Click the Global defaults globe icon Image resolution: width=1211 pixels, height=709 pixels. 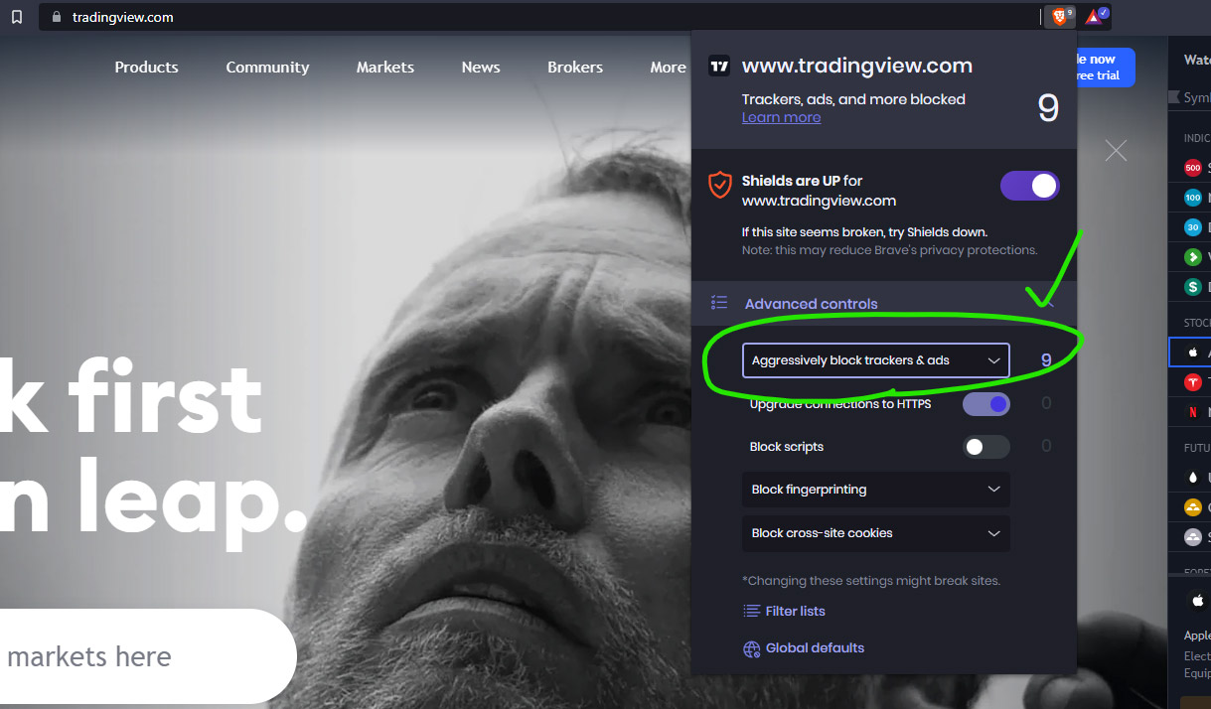click(752, 648)
